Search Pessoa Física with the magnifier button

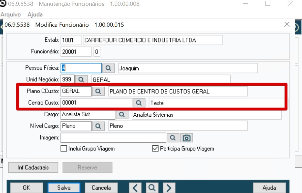coord(109,68)
